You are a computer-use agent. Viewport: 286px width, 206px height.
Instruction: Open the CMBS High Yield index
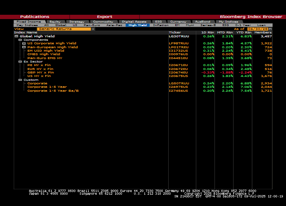pos(44,54)
